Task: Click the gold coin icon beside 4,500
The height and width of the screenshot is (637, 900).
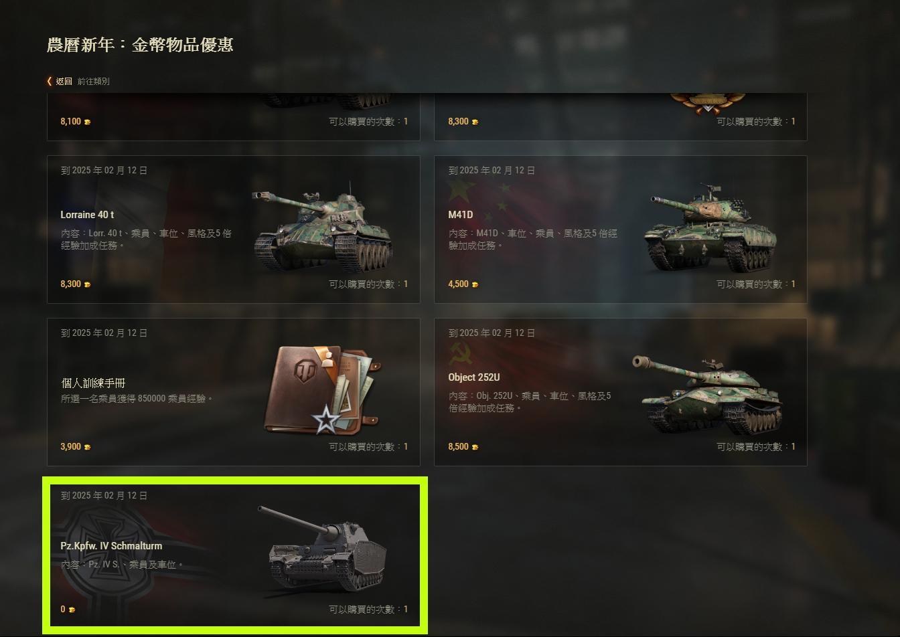Action: (x=475, y=284)
